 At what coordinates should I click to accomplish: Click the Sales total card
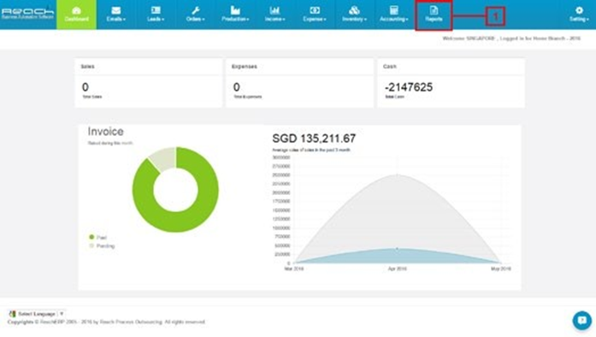pyautogui.click(x=149, y=83)
